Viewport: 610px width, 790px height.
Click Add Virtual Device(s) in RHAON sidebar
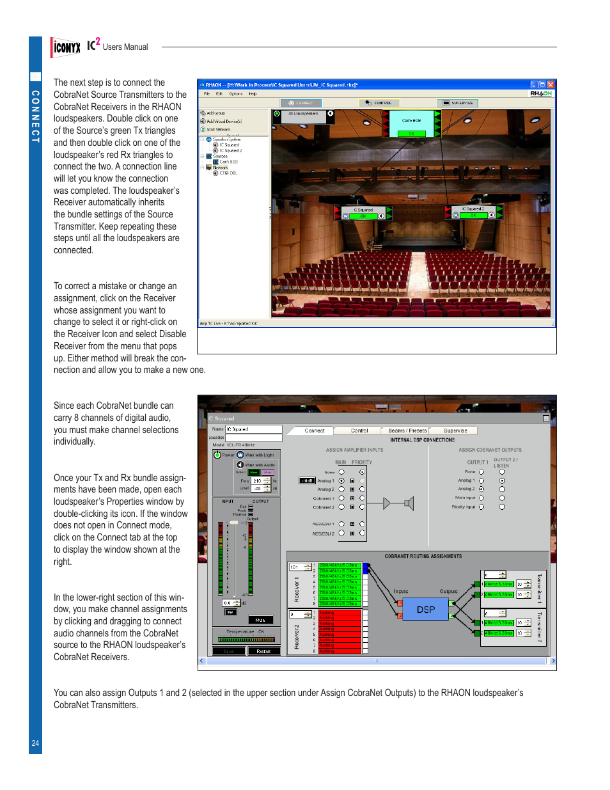[x=221, y=121]
